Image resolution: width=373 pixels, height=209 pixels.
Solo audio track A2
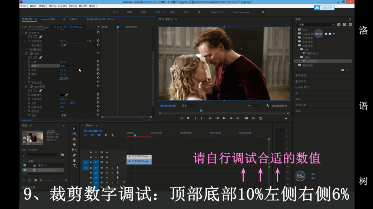(x=112, y=173)
